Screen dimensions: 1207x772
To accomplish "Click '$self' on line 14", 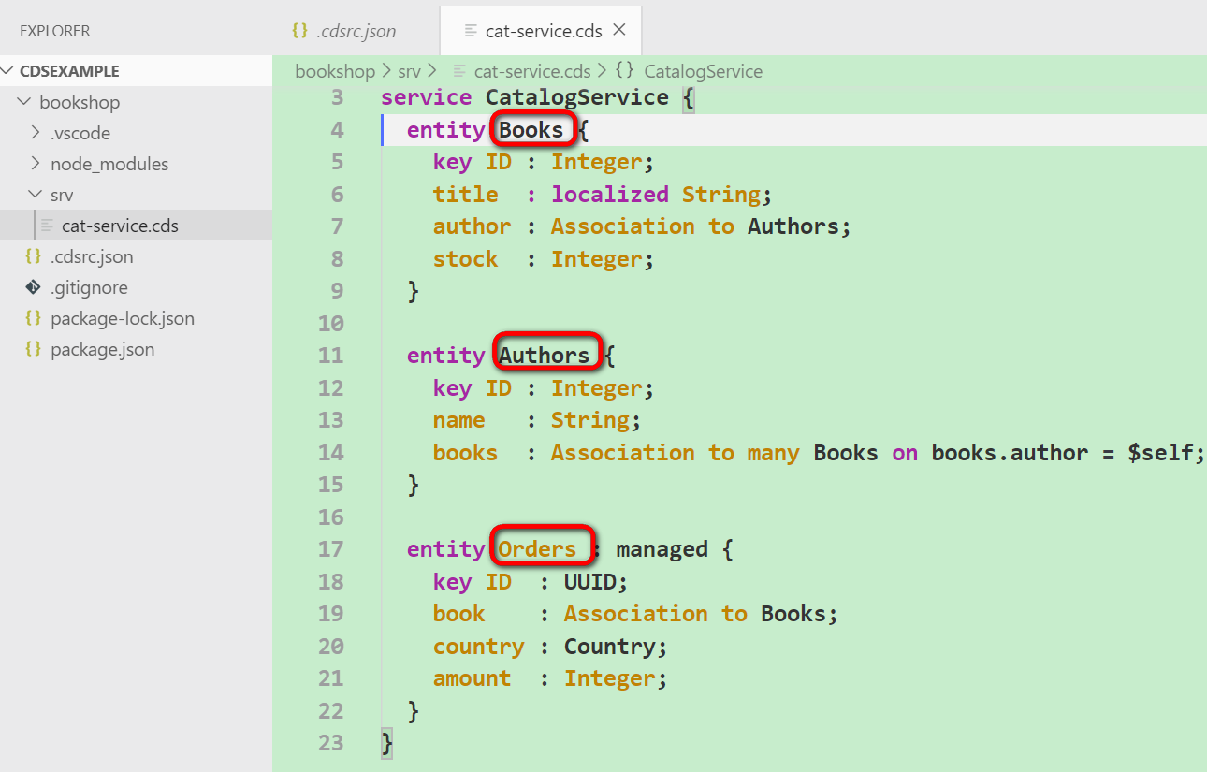I will (1160, 453).
